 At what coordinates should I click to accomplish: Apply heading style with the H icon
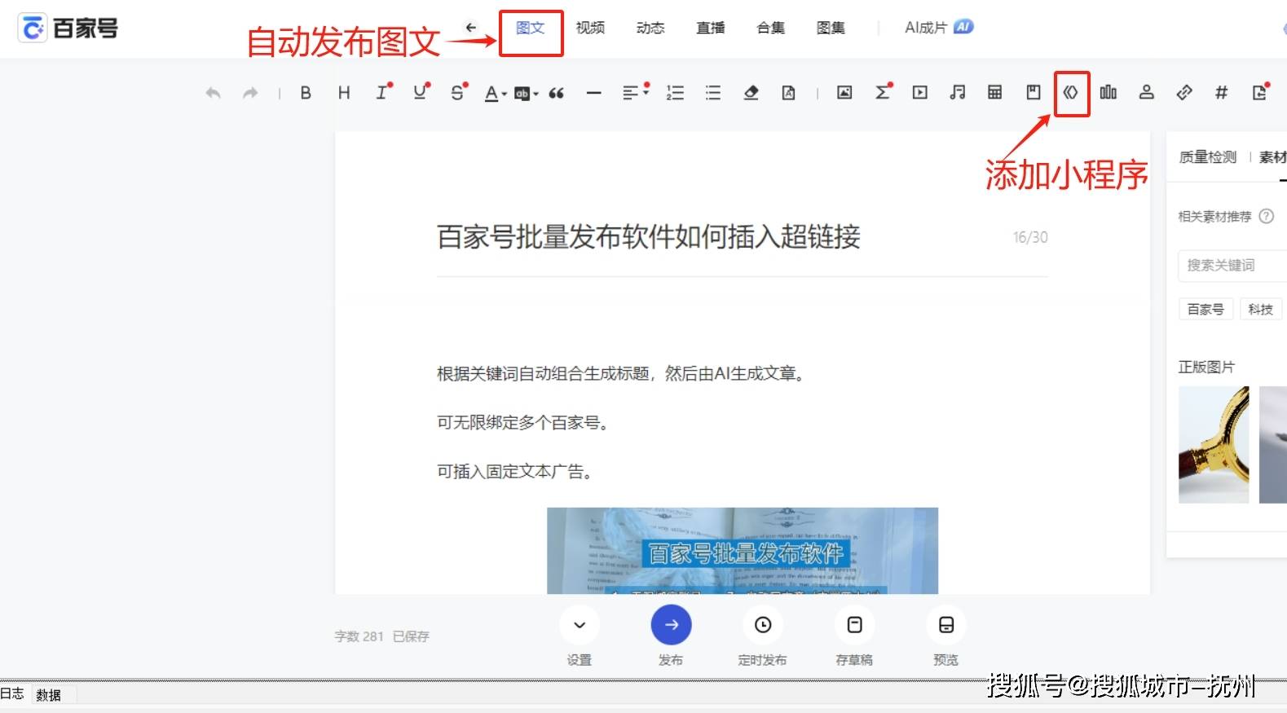point(344,93)
